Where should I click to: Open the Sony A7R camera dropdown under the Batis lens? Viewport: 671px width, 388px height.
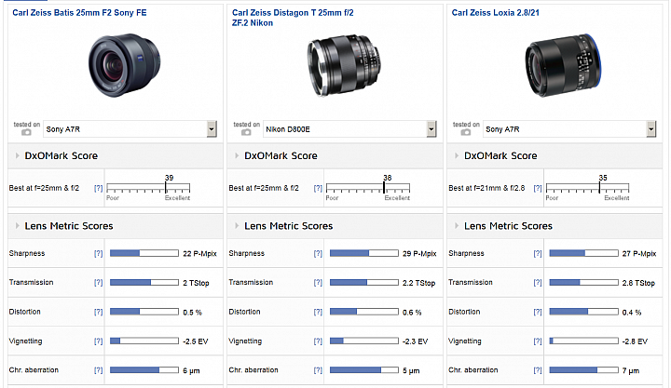(x=212, y=129)
